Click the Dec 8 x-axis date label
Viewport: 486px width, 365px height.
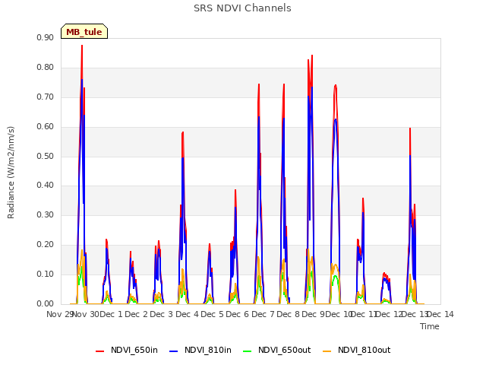tap(288, 314)
